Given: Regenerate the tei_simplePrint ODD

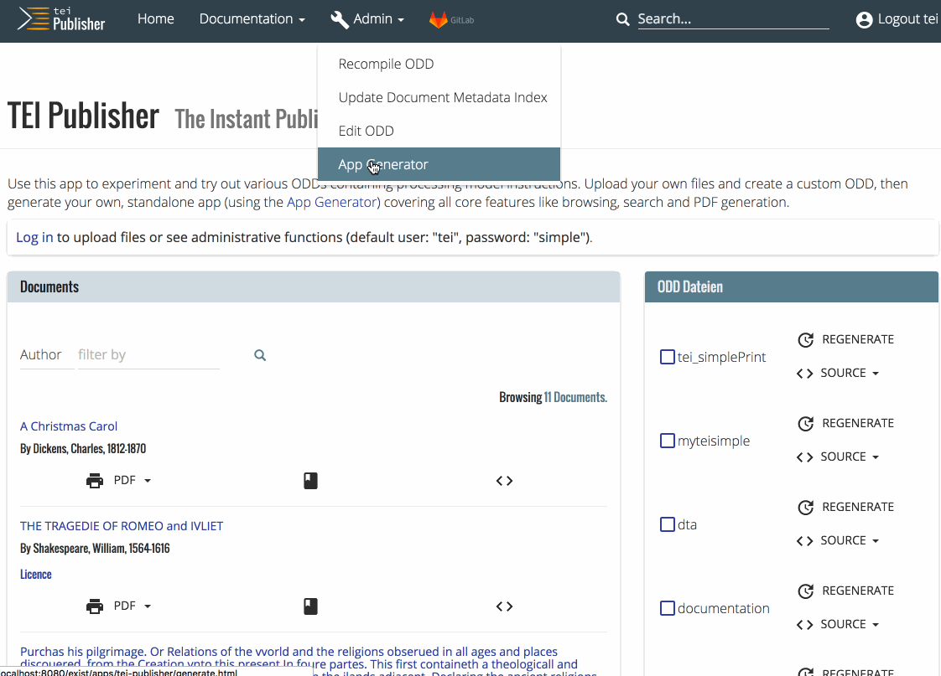Looking at the screenshot, I should click(x=845, y=339).
